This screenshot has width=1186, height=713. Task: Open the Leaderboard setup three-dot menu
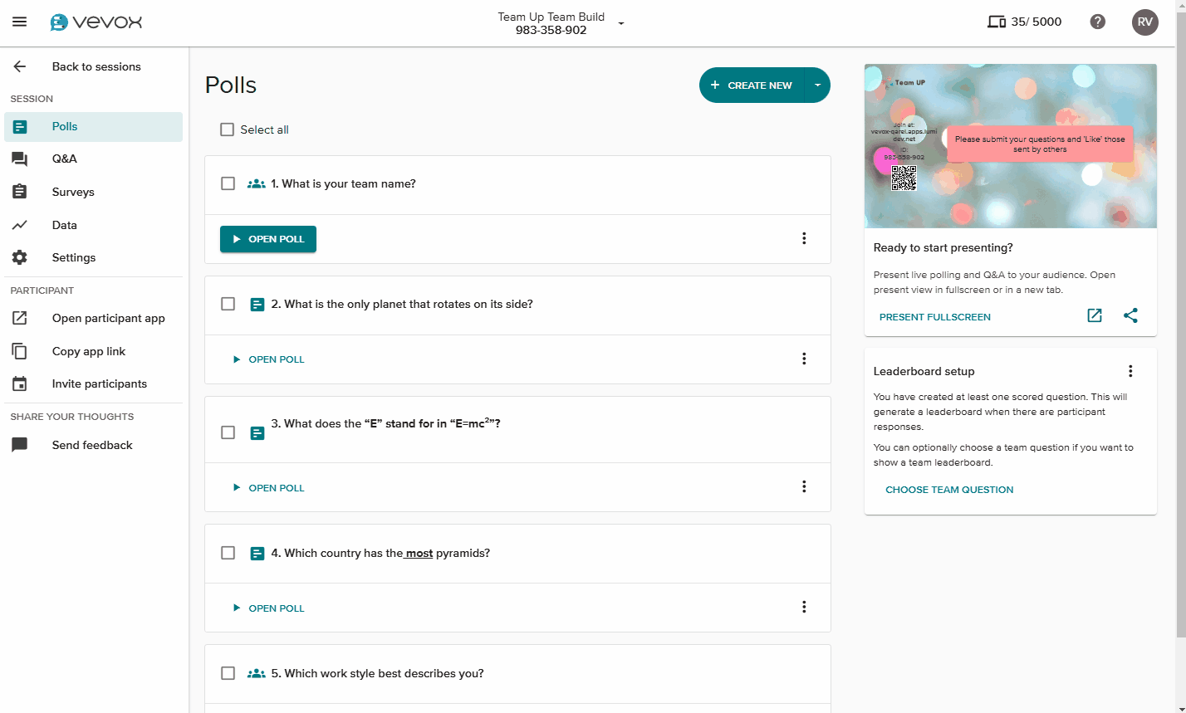tap(1130, 371)
